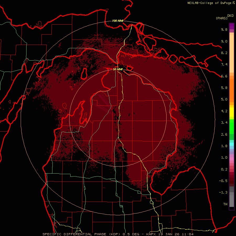Click the 4.2 legend value
236x236 pixels.
pos(224,111)
